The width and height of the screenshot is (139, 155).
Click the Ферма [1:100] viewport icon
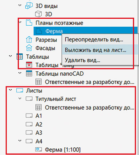tap(39, 149)
